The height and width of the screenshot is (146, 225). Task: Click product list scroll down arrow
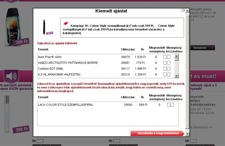pos(176,76)
